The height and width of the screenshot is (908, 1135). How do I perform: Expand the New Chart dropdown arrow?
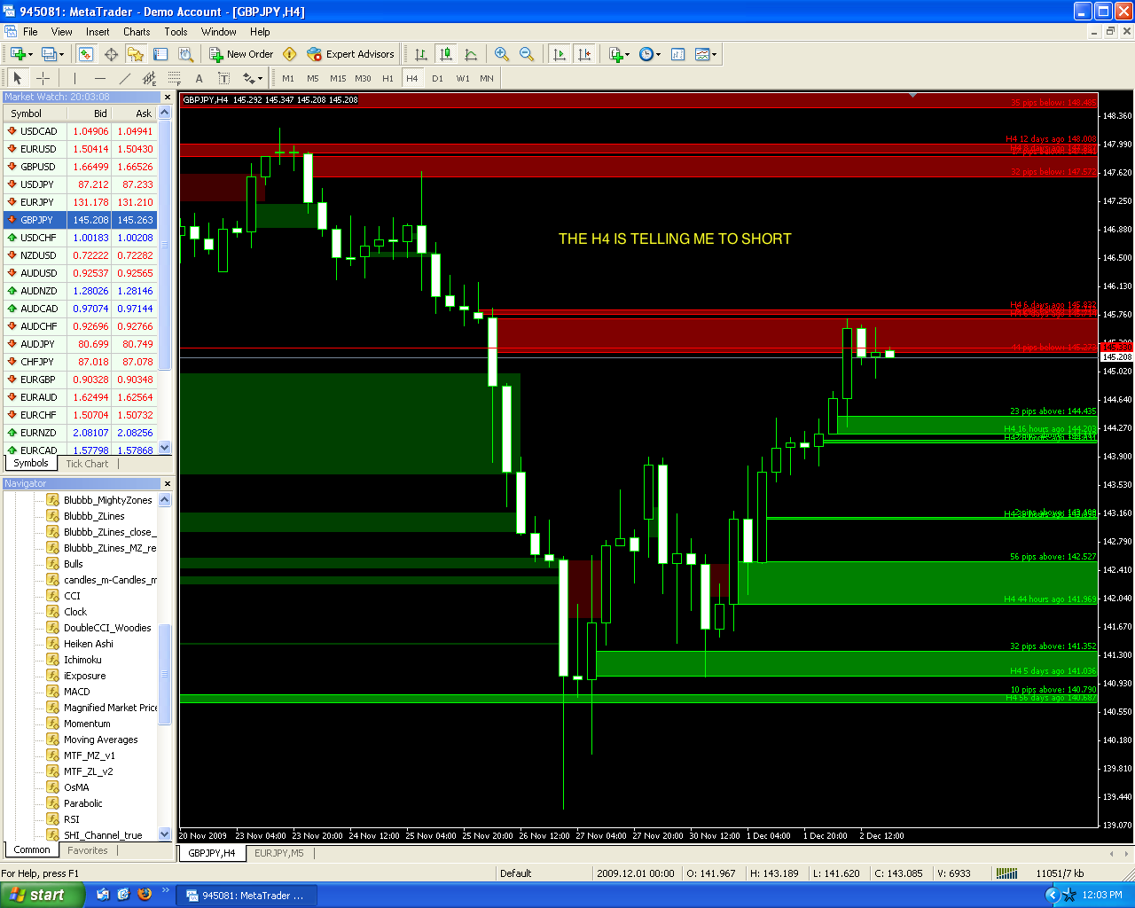tap(30, 55)
